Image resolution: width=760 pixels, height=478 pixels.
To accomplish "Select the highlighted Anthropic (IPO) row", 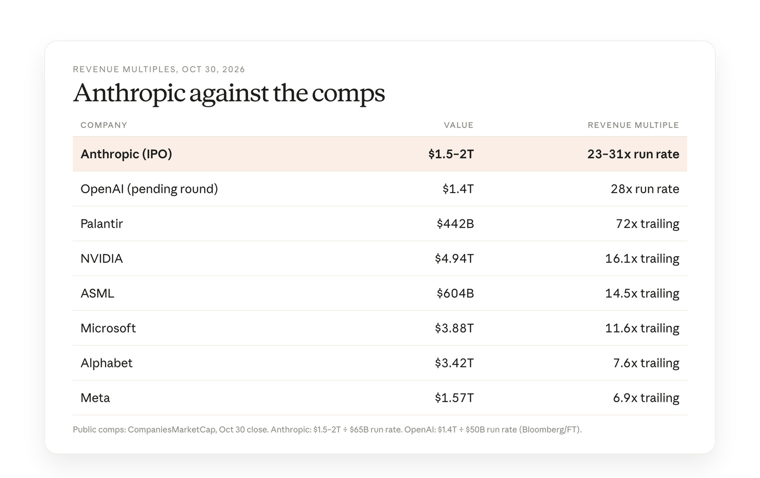I will click(x=379, y=154).
